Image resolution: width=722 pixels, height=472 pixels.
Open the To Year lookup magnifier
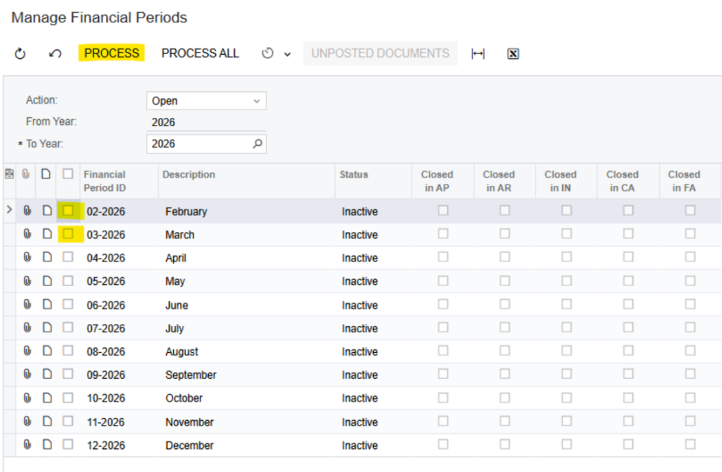[x=257, y=143]
